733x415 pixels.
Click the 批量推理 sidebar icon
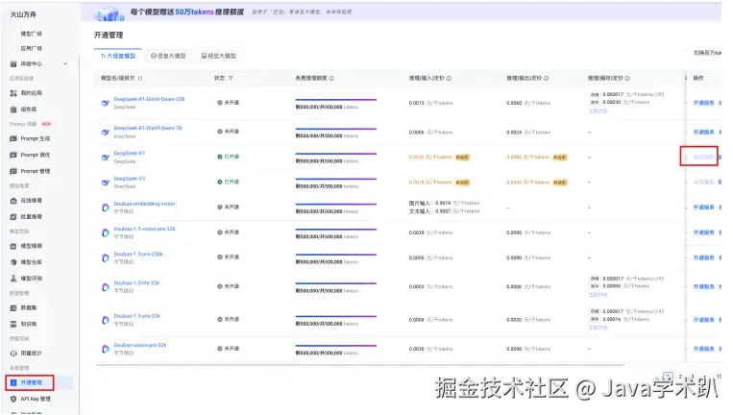(13, 216)
